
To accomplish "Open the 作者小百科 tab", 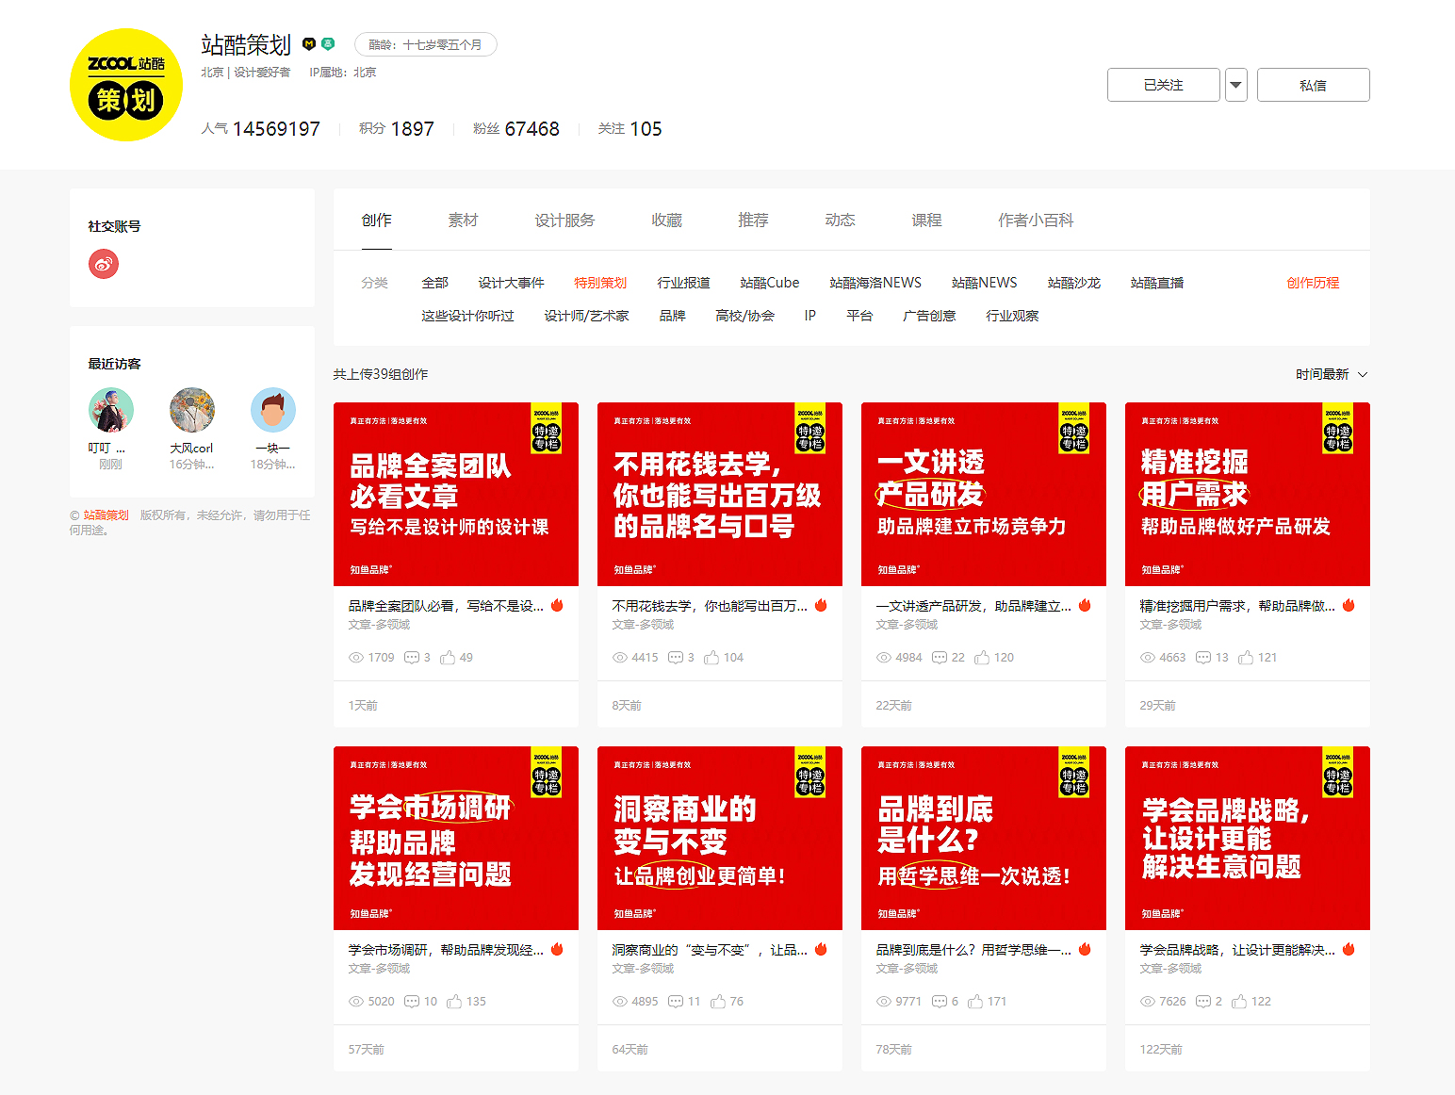I will 1036,220.
